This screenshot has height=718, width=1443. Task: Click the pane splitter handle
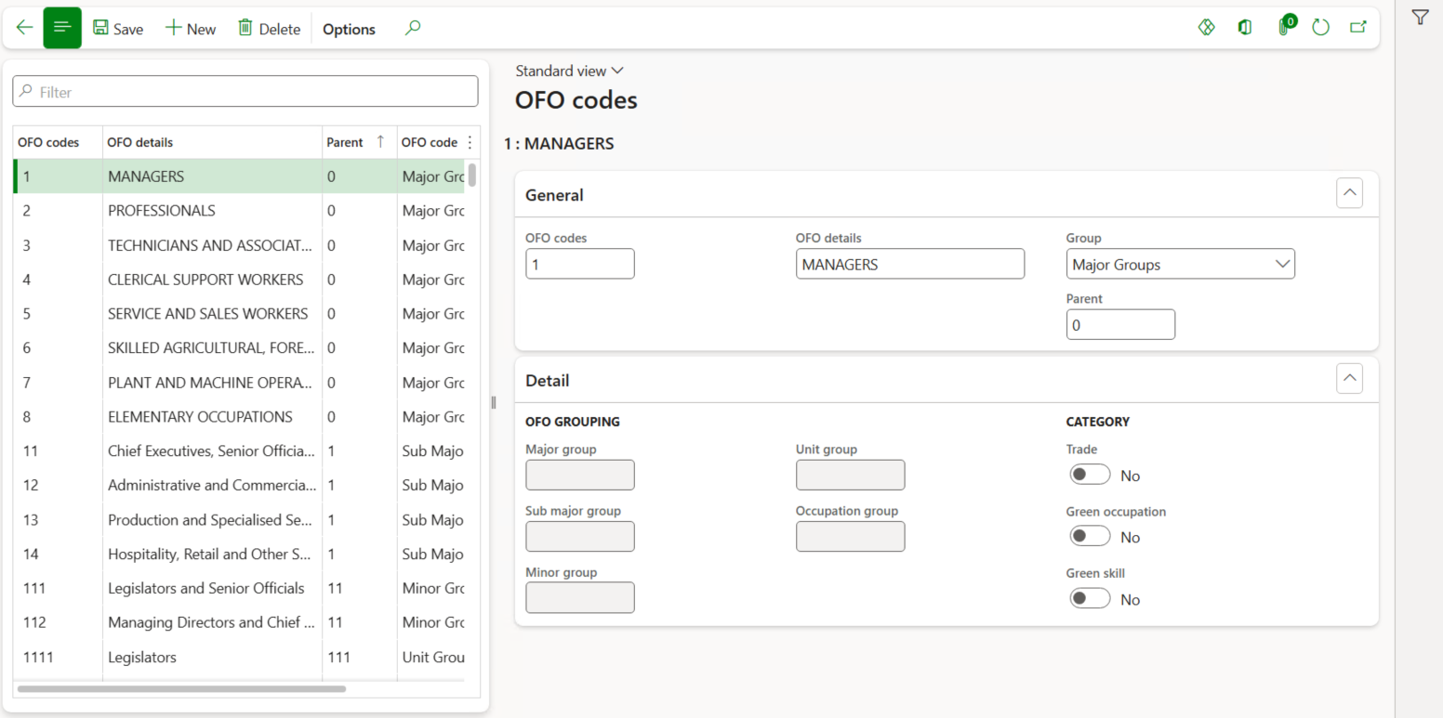[494, 402]
